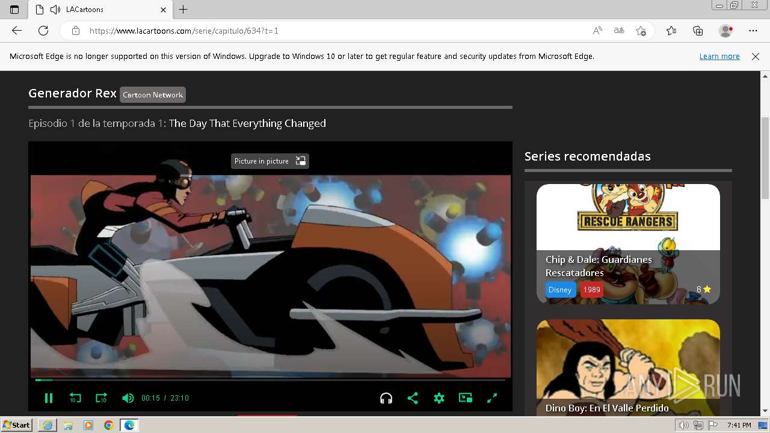Switch to Microsoft Edge taskbar button

coord(129,425)
